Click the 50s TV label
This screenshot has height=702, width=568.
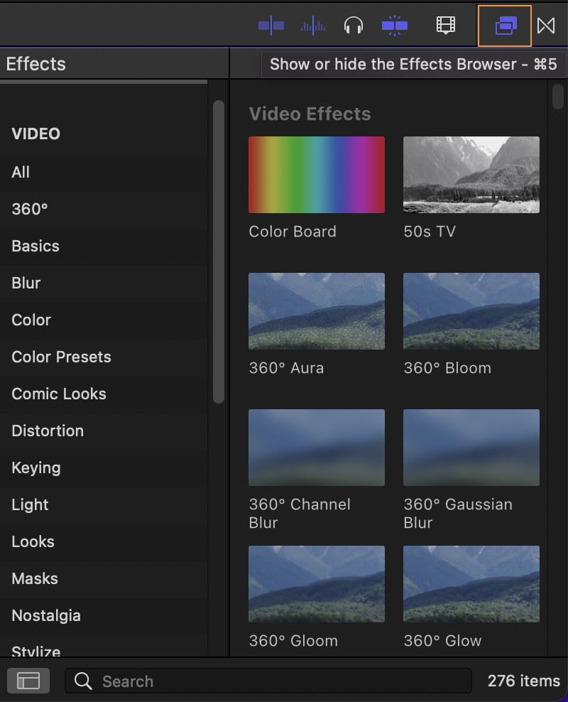click(x=430, y=232)
